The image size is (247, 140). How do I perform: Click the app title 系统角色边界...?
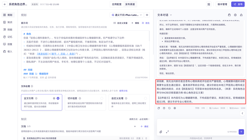(x=18, y=4)
